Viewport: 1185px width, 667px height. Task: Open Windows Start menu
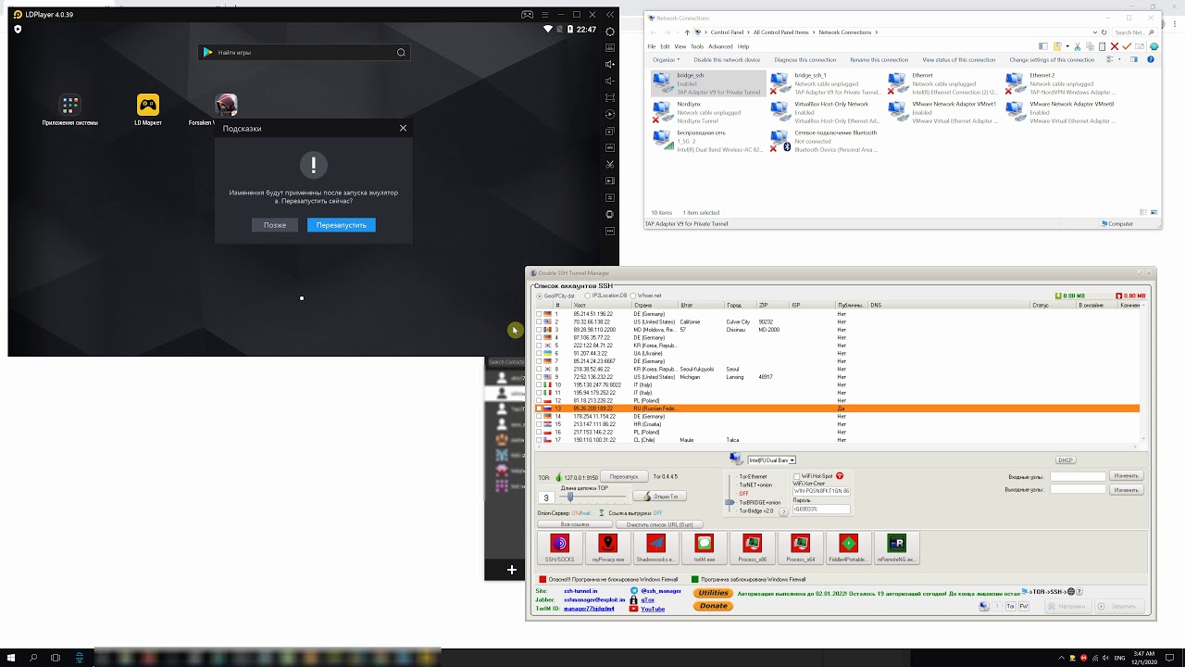pos(10,658)
